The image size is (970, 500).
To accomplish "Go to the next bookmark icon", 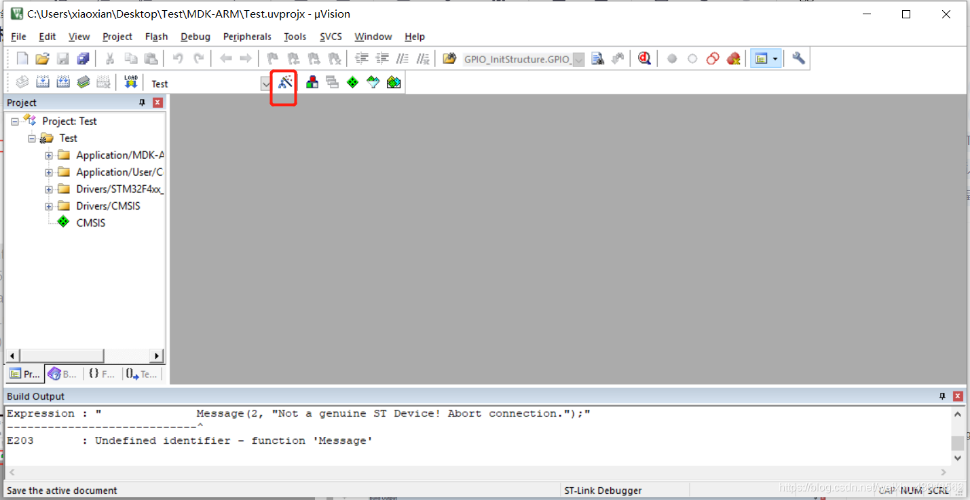I will pos(314,59).
